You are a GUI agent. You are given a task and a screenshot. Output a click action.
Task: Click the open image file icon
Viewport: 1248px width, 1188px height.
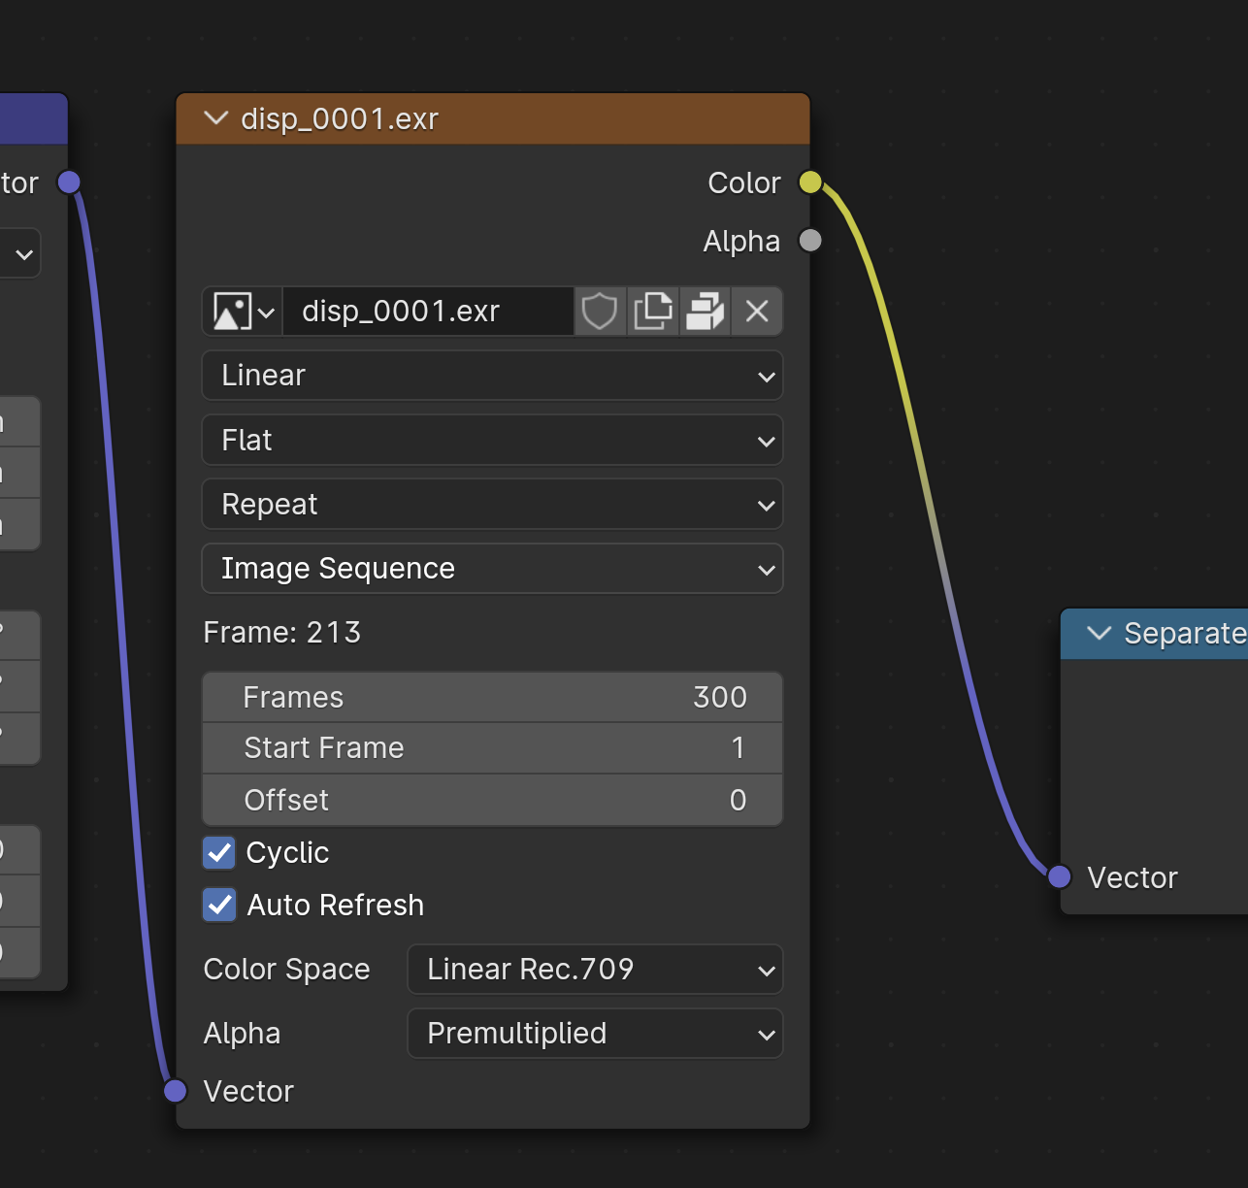tap(706, 312)
